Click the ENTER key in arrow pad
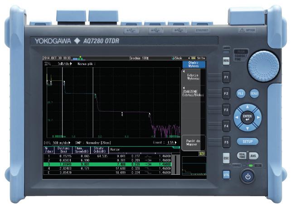291x208 pixels. click(x=247, y=118)
